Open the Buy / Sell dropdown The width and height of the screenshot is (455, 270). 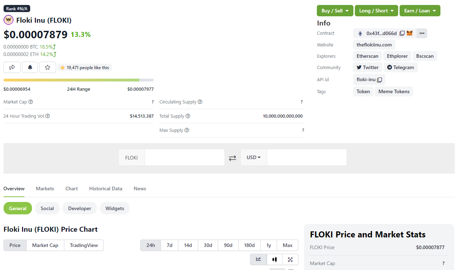pos(335,11)
